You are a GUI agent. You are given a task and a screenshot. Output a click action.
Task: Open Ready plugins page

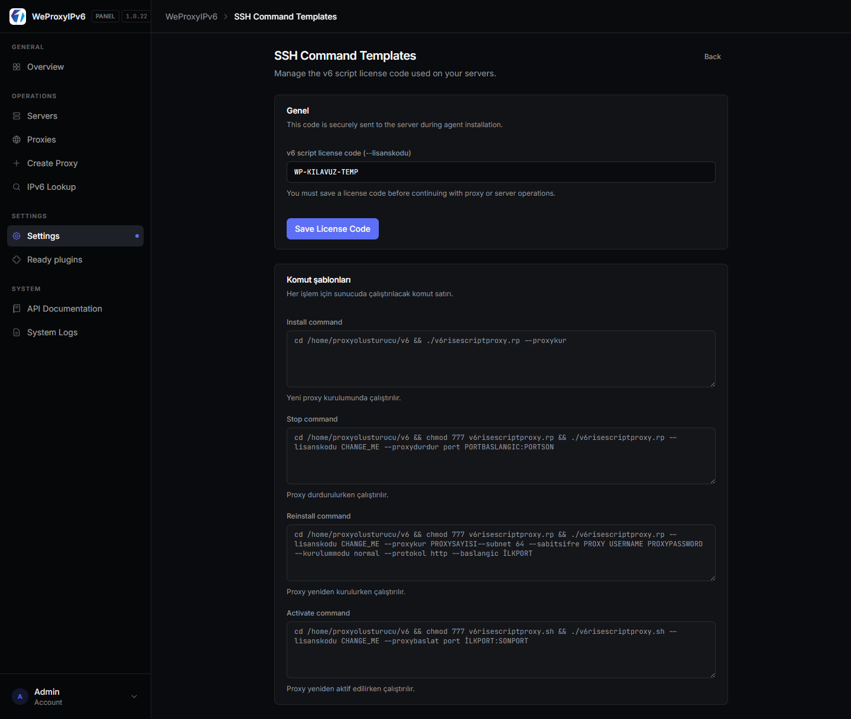coord(75,260)
